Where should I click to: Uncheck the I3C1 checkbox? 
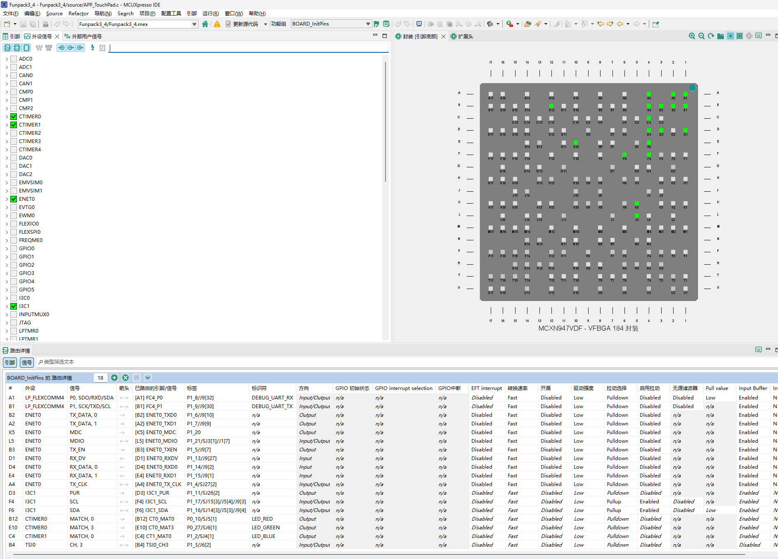click(14, 306)
